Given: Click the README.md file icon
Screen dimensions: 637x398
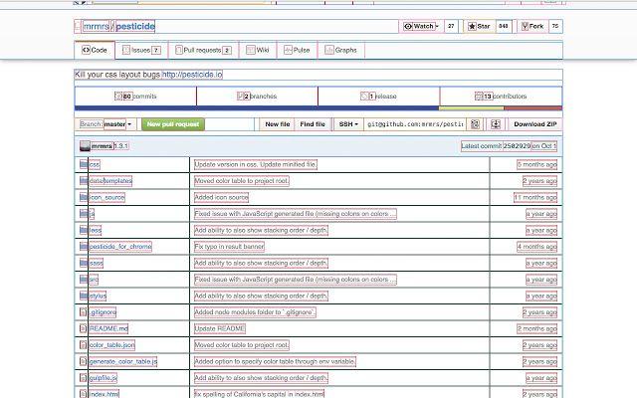Looking at the screenshot, I should (x=83, y=328).
